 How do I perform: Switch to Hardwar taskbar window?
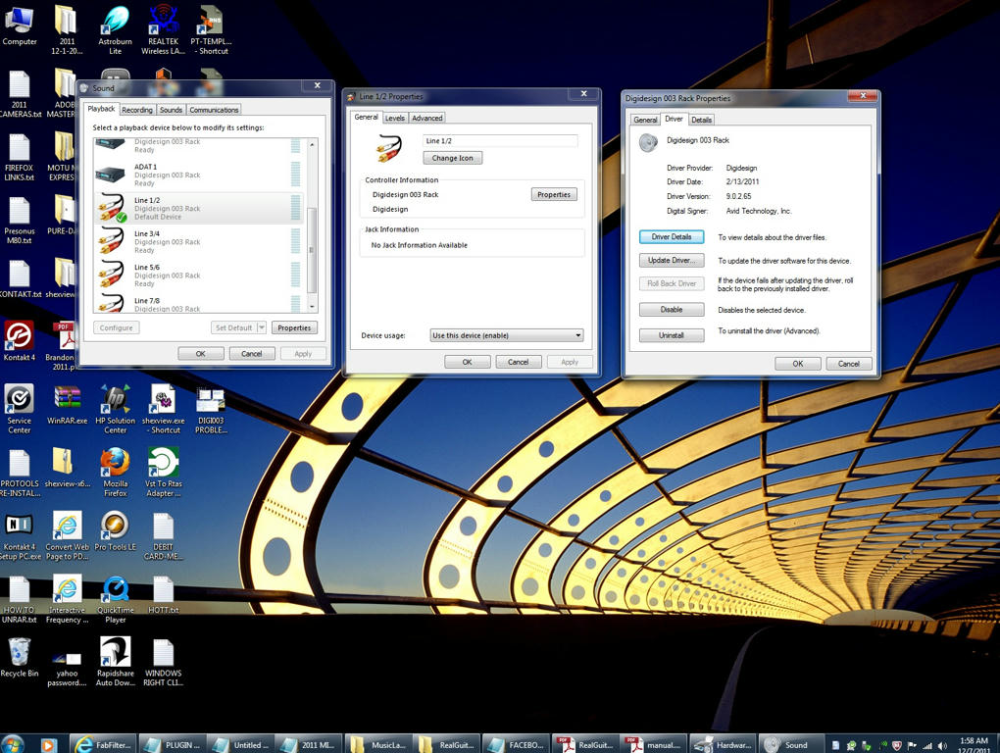(724, 745)
